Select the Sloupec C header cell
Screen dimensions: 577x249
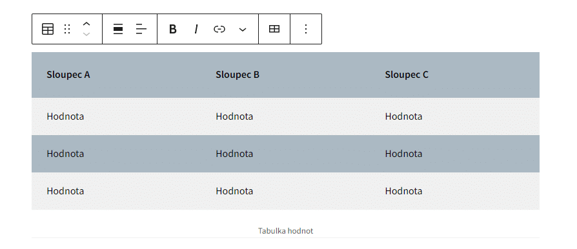(x=455, y=75)
